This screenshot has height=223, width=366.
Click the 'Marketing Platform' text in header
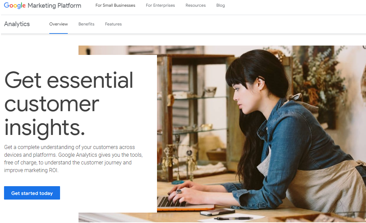[x=54, y=5]
